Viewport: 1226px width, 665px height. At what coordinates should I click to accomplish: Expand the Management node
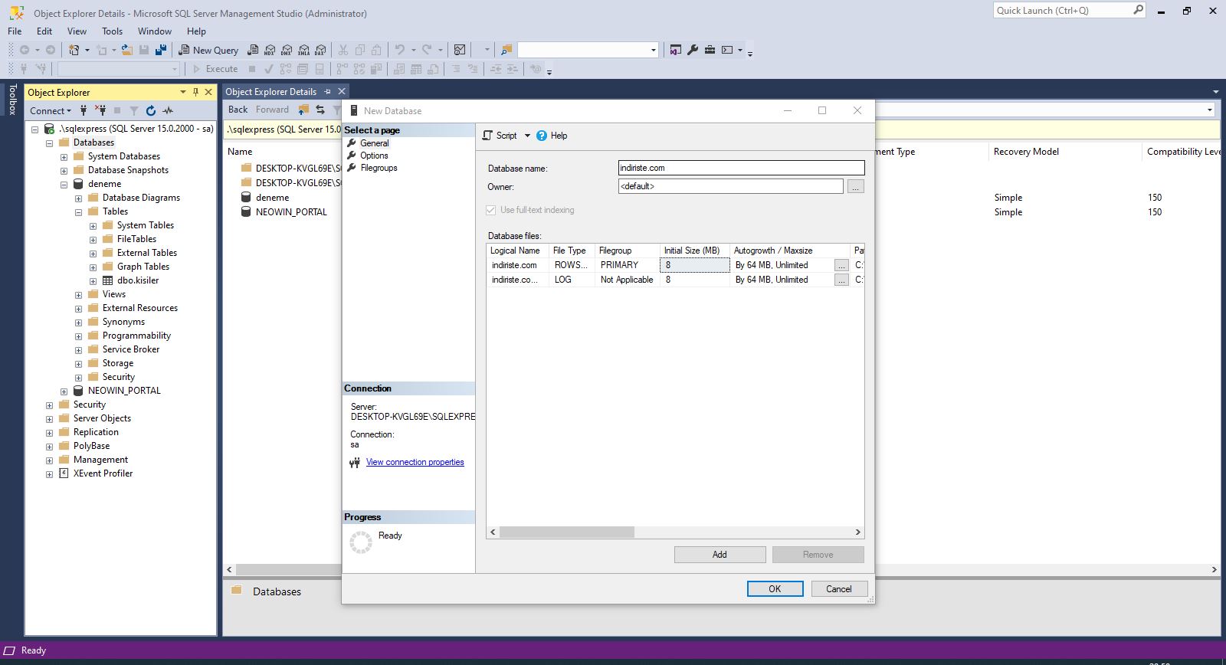pos(49,460)
